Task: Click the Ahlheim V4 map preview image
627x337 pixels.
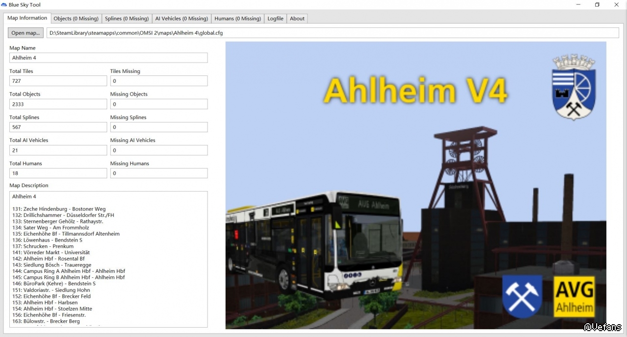Action: click(x=416, y=185)
